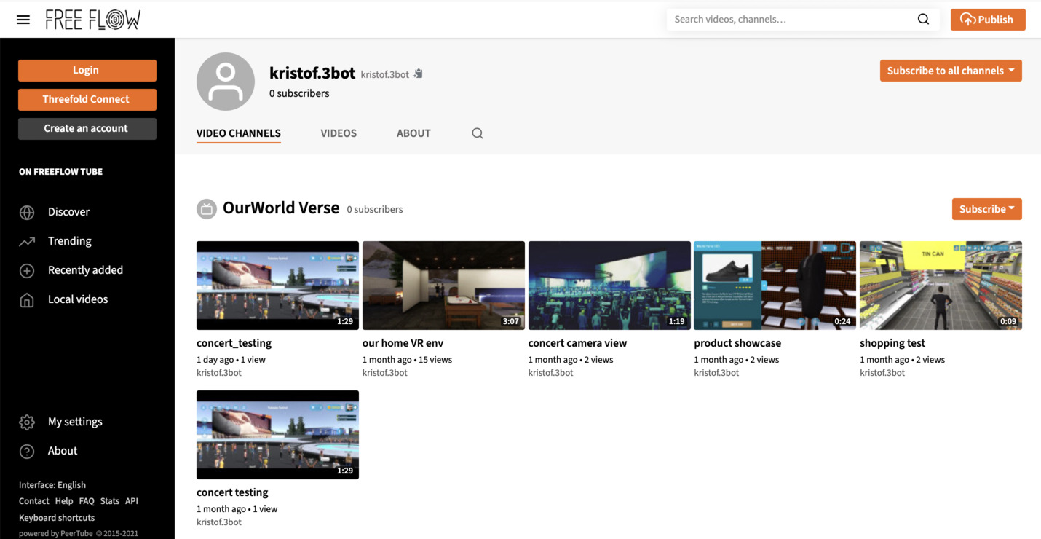Image resolution: width=1041 pixels, height=539 pixels.
Task: Click into the Search videos, channels field
Action: (790, 20)
